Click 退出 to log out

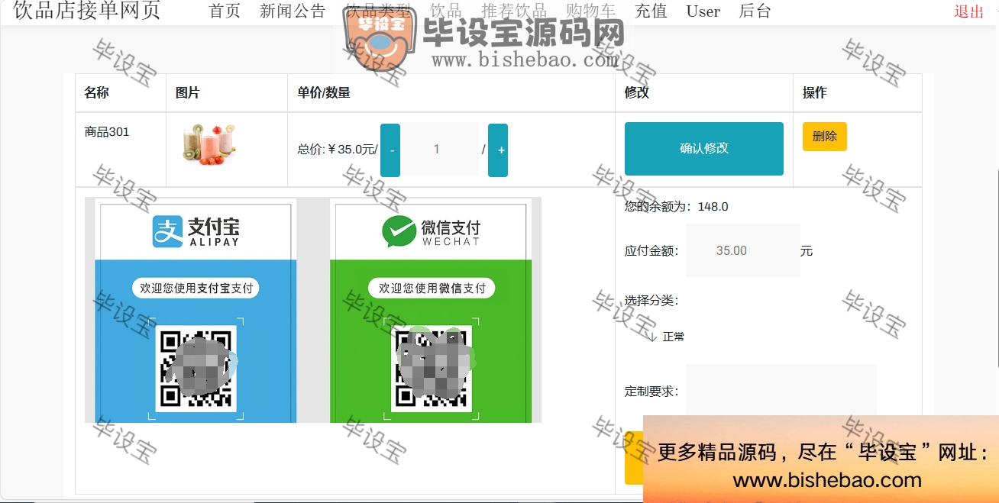tap(968, 11)
